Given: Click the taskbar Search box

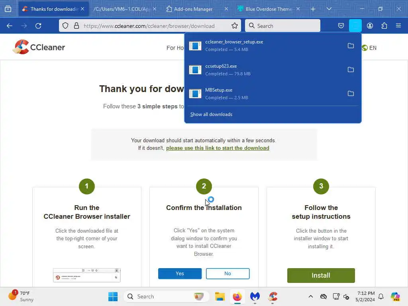Looking at the screenshot, I should tap(167, 296).
